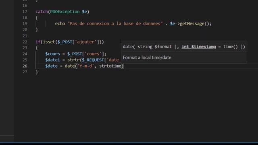Click the date function signature in the tooltip
Image resolution: width=258 pixels, height=145 pixels.
(184, 47)
